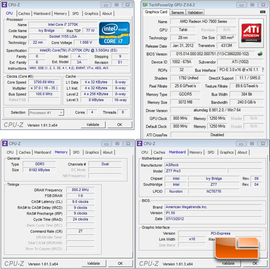Viewport: 270px width, 269px height.
Task: Select Graphics Card tab in GPU-Z
Action: 156,12
